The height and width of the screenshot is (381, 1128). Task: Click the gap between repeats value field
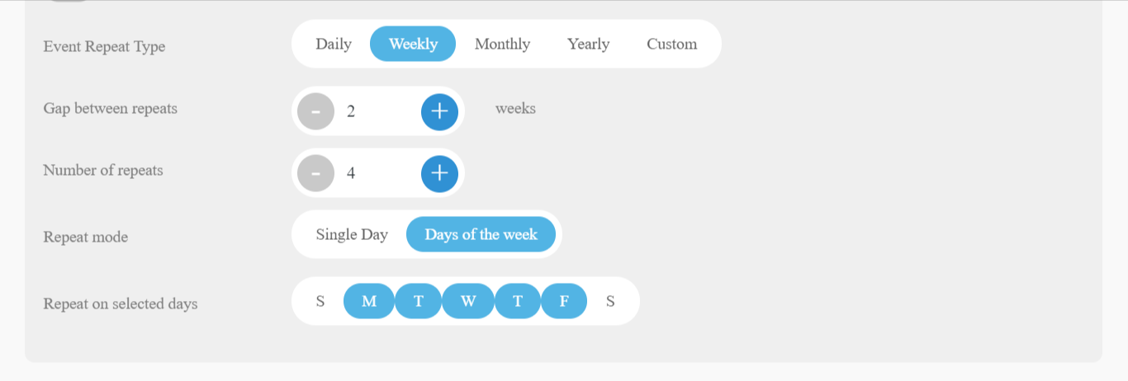[377, 111]
